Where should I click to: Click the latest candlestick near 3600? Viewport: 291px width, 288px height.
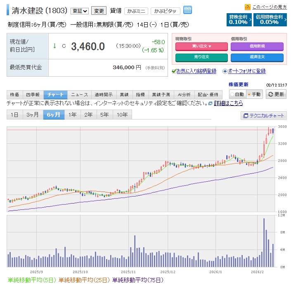point(273,131)
